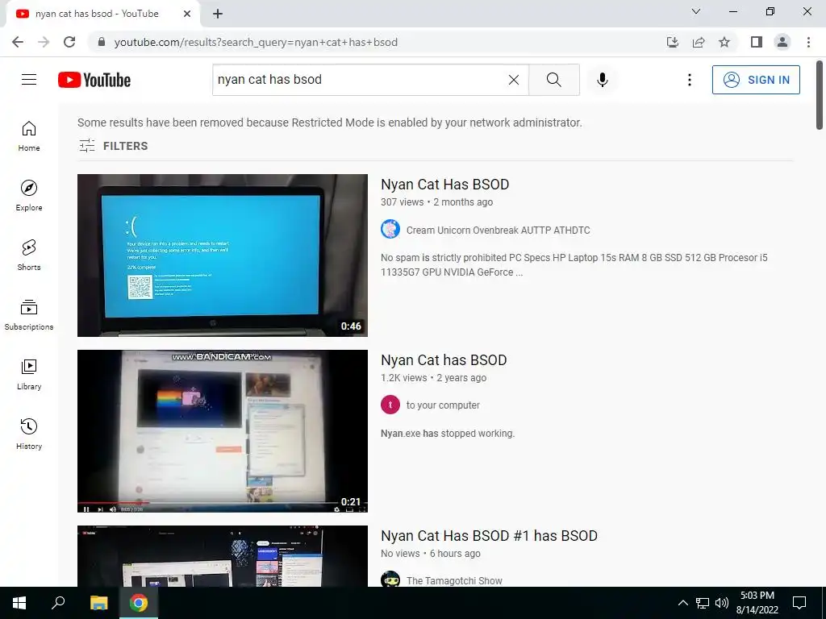Viewport: 826px width, 619px height.
Task: Click the 'to your computer' channel avatar
Action: click(x=390, y=405)
